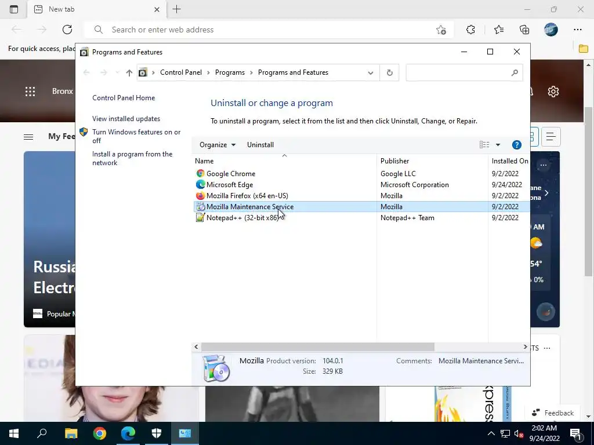Add this page to favorites icon

tap(441, 30)
